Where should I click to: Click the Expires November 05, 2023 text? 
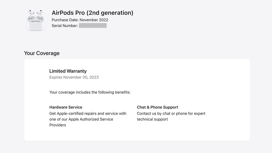pos(74,77)
